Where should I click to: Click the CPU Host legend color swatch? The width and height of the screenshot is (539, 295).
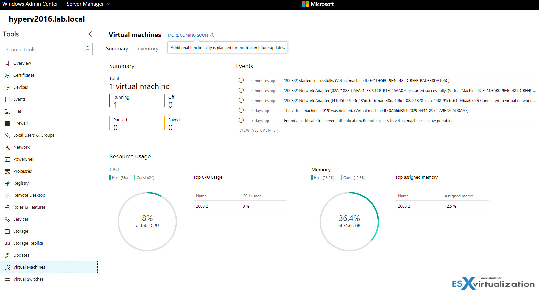(110, 178)
